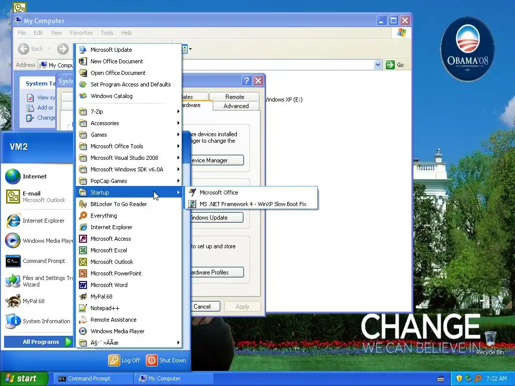The width and height of the screenshot is (515, 386).
Task: Click MS .NET Framework 4 Slow Boot Fix
Action: click(x=251, y=204)
